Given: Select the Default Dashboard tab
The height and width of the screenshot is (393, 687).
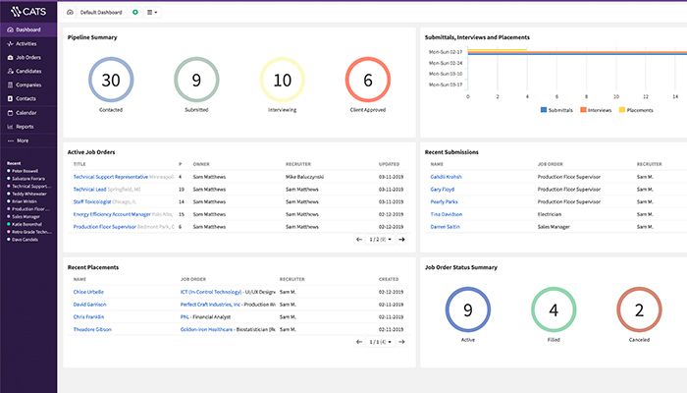Looking at the screenshot, I should tap(101, 12).
